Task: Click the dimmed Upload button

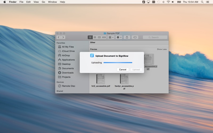Action: [136, 69]
